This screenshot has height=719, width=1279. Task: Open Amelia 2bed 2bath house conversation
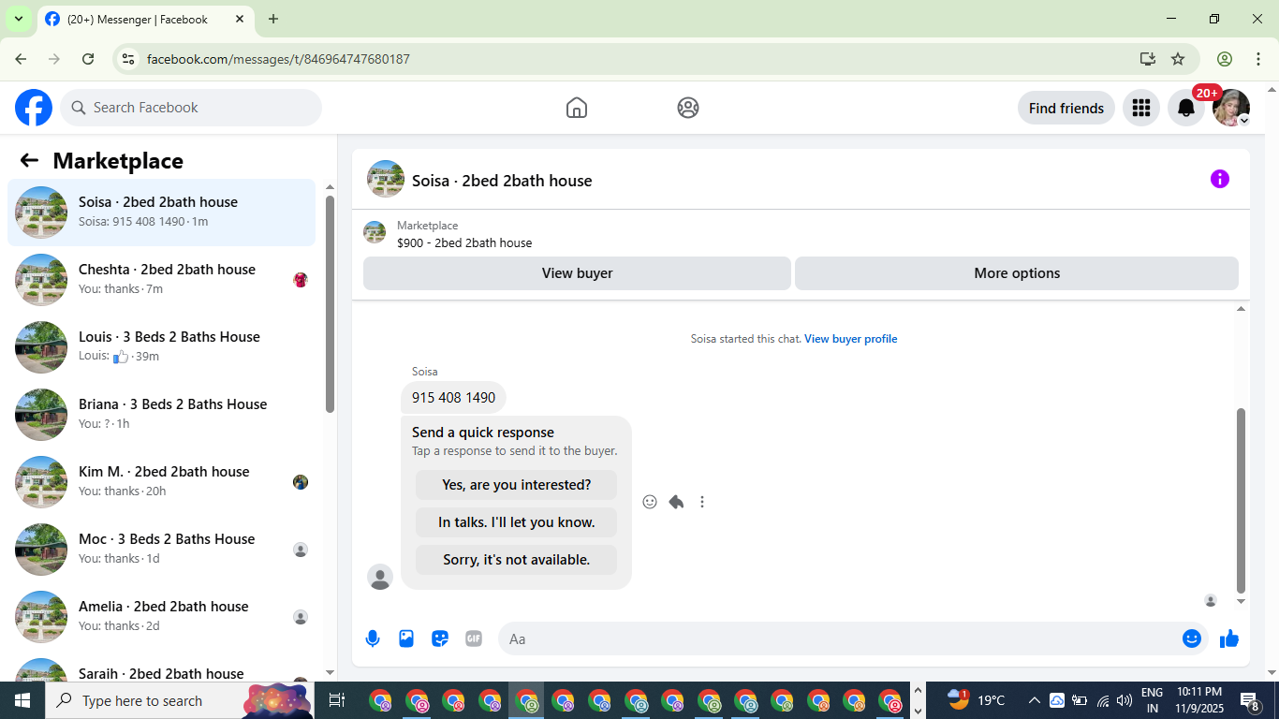(161, 617)
